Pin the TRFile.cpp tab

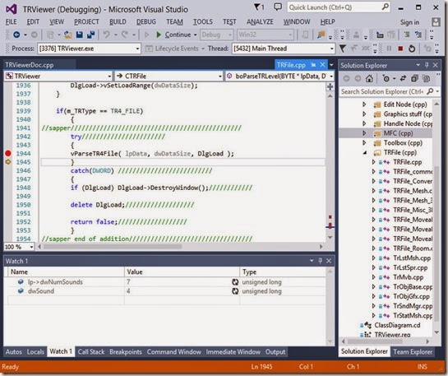coord(313,65)
